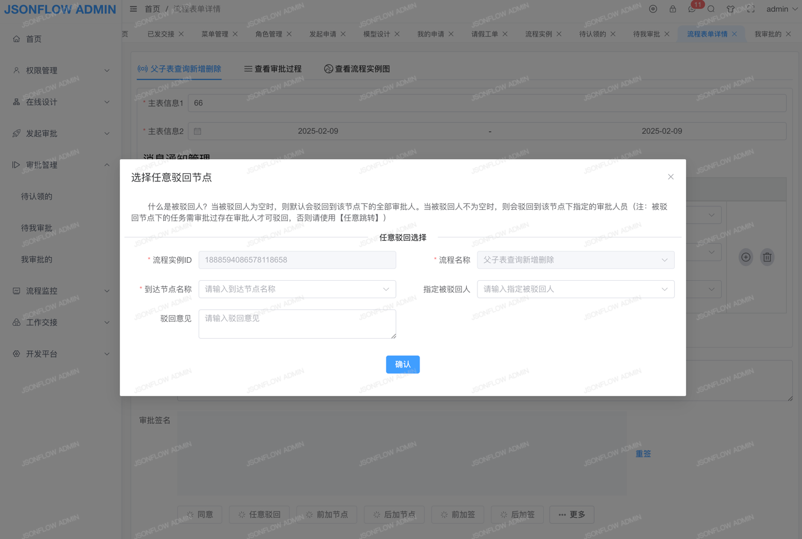
Task: Click the 确认 button
Action: pyautogui.click(x=403, y=365)
